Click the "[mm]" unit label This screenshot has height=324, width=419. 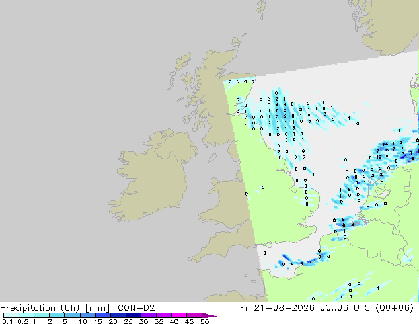tap(97, 308)
